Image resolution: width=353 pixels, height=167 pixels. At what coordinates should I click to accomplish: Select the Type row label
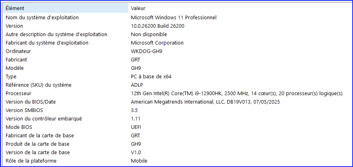click(11, 77)
